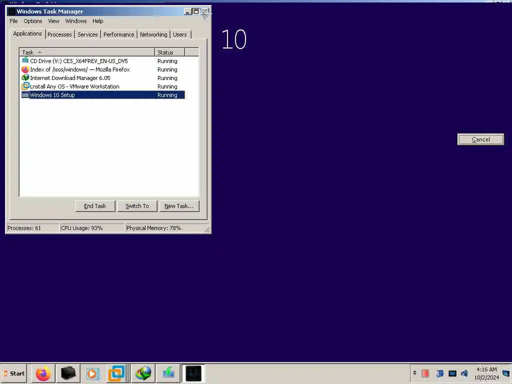
Task: Click the Switch To button
Action: click(137, 206)
